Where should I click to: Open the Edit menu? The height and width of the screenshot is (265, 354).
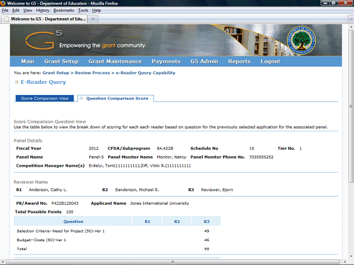(16, 10)
